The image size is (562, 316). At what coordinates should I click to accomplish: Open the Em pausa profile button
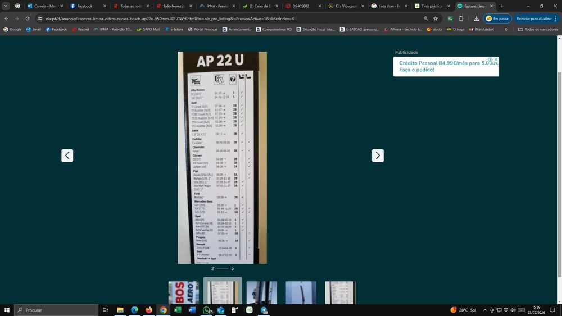click(497, 19)
